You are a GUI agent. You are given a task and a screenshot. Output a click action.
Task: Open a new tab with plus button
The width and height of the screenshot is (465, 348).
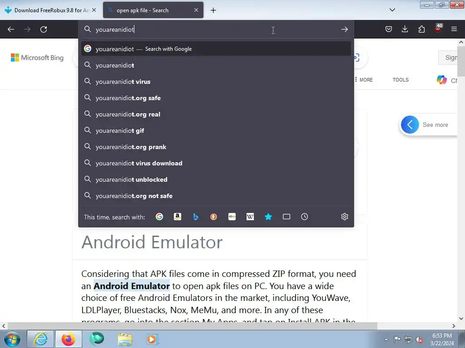(x=213, y=10)
